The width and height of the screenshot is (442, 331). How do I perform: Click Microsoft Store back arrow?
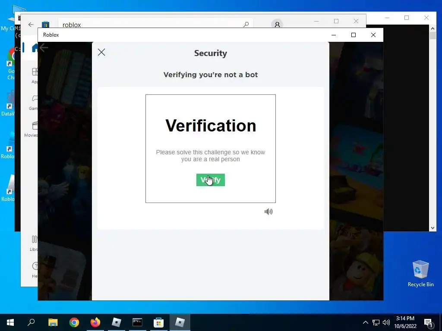31,25
